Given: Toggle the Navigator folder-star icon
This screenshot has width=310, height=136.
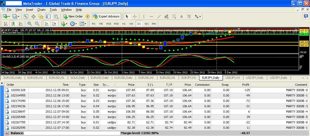Looking at the screenshot, I should [41, 16].
